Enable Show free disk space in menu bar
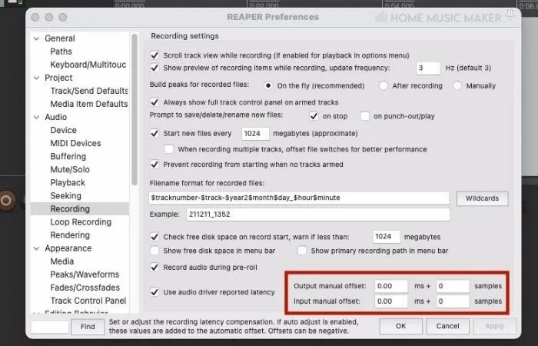The image size is (538, 346). pos(154,251)
